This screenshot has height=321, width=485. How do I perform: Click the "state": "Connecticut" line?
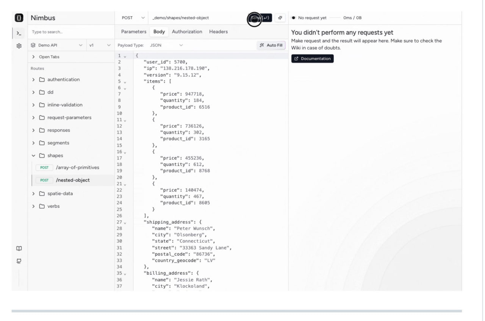pos(183,242)
